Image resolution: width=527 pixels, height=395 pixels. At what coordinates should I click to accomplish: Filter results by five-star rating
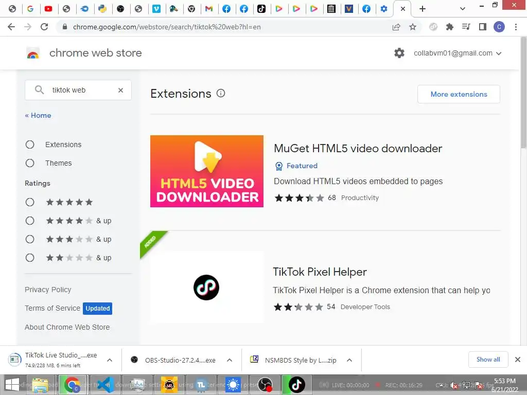pyautogui.click(x=30, y=202)
